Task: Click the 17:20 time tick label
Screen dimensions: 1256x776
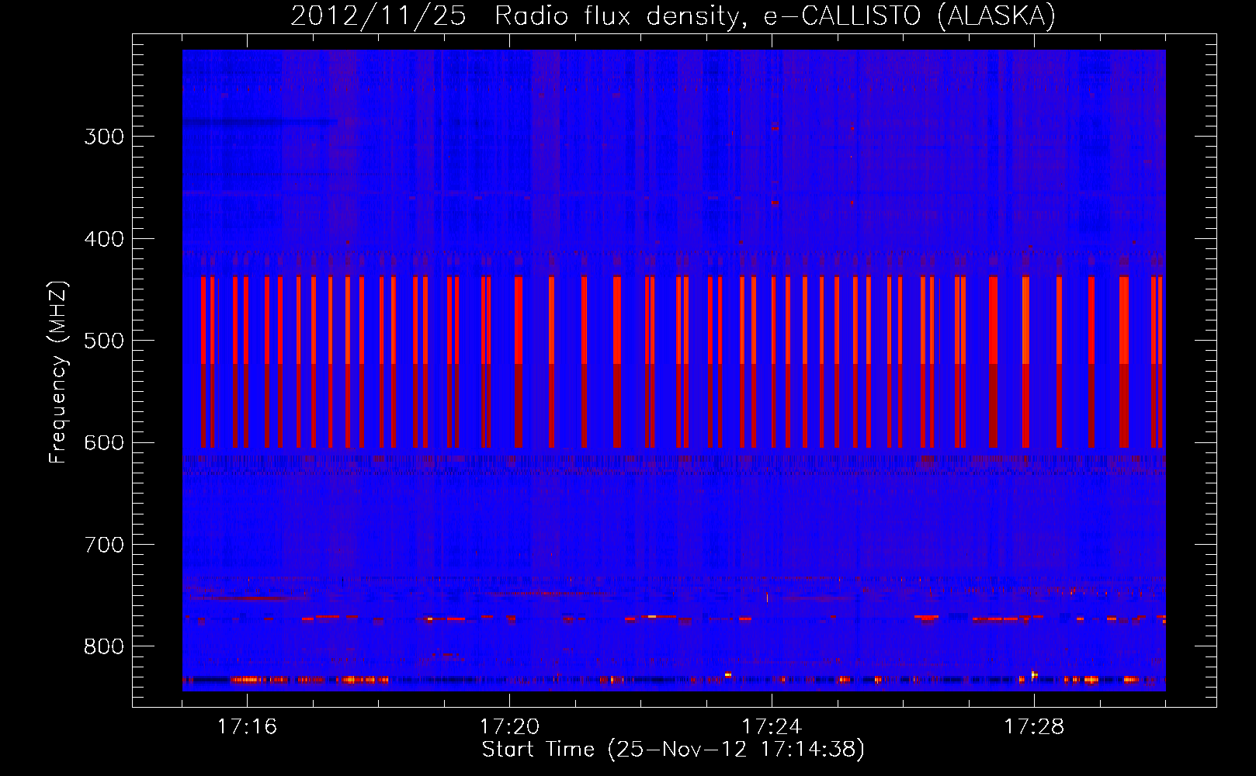Action: click(x=509, y=727)
